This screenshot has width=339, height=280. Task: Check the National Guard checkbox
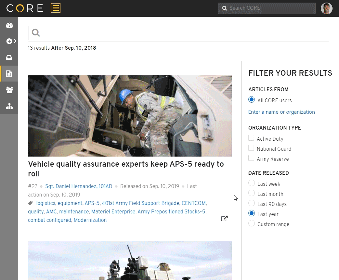pos(251,148)
